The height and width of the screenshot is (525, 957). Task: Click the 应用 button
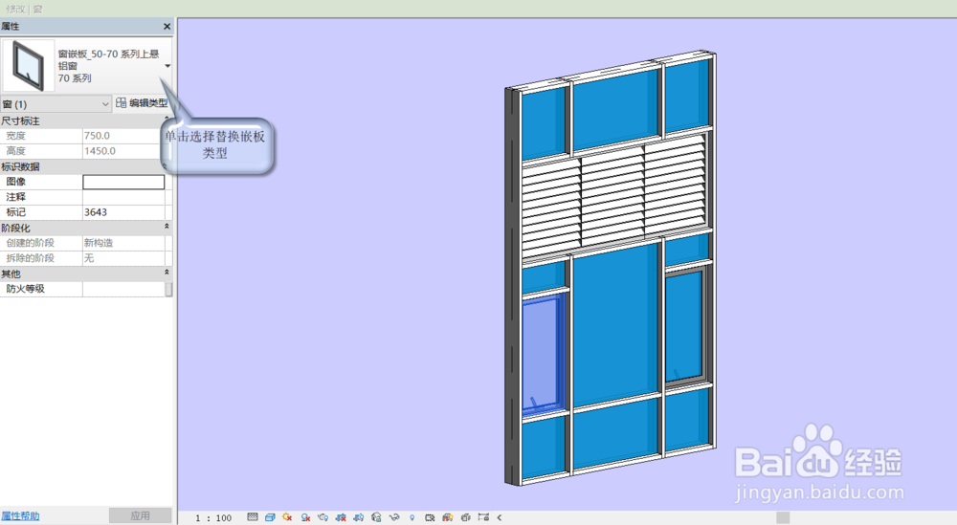(x=140, y=515)
